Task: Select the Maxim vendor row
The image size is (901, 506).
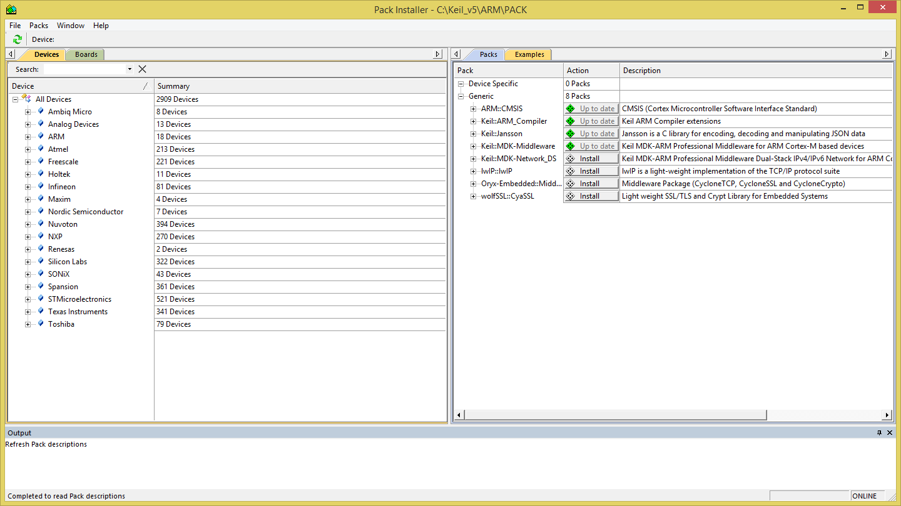Action: click(59, 199)
